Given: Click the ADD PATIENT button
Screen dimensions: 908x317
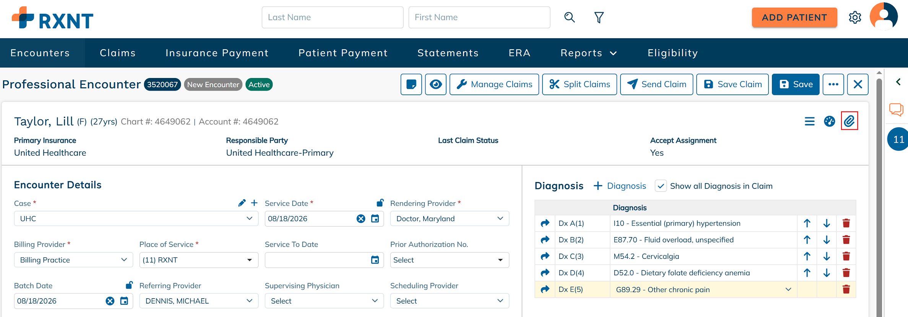Looking at the screenshot, I should pos(794,18).
